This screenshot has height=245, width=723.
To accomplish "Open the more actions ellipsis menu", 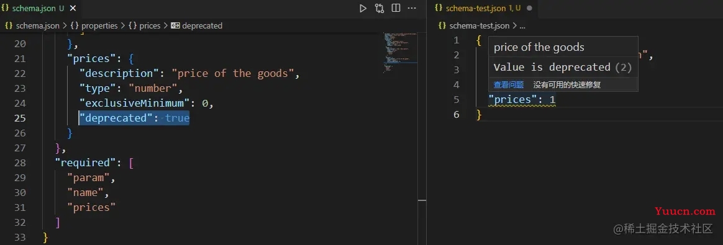I will (x=412, y=8).
